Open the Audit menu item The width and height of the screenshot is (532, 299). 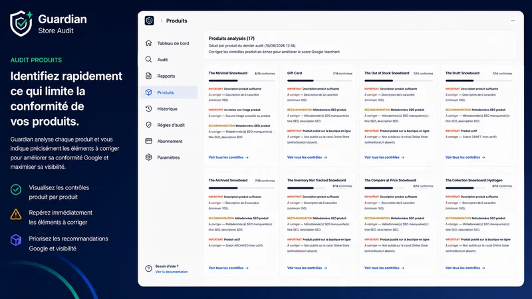169,59
